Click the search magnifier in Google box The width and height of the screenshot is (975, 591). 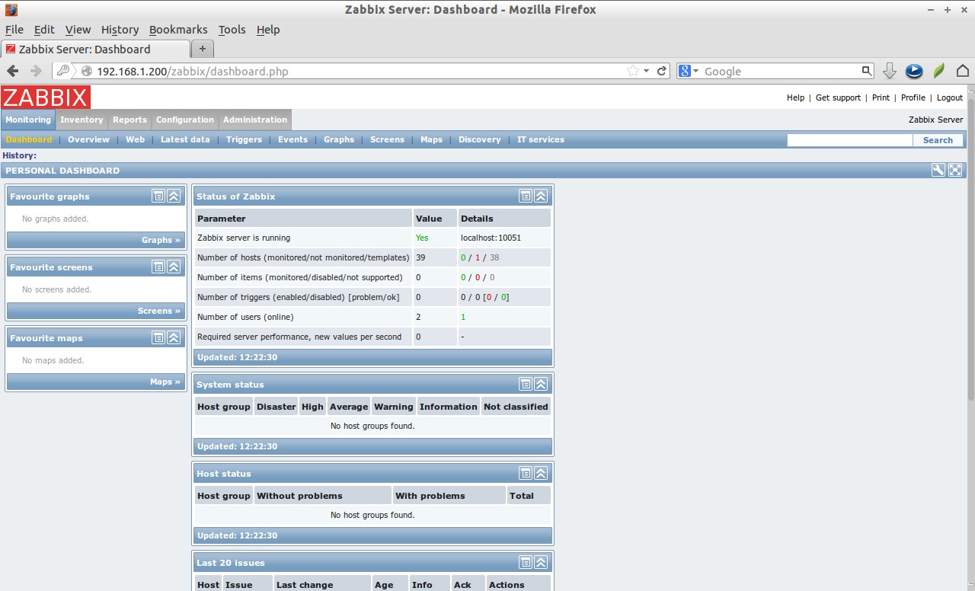pyautogui.click(x=866, y=71)
